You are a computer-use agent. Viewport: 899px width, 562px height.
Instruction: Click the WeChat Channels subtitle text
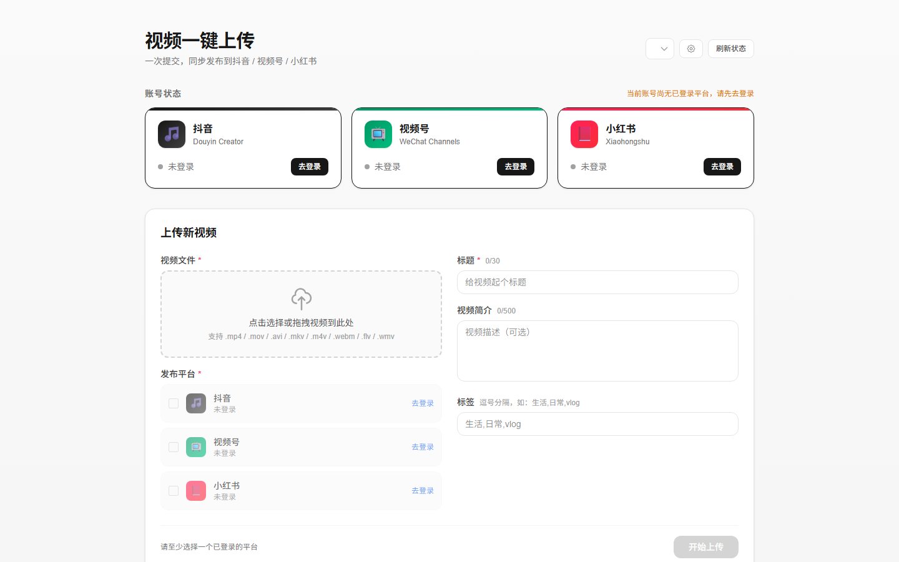(x=430, y=142)
